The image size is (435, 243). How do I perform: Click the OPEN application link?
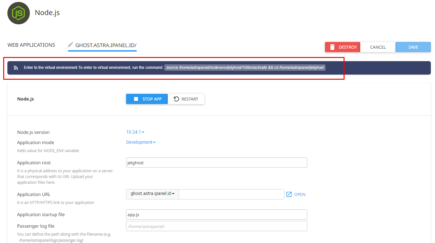[x=300, y=194]
